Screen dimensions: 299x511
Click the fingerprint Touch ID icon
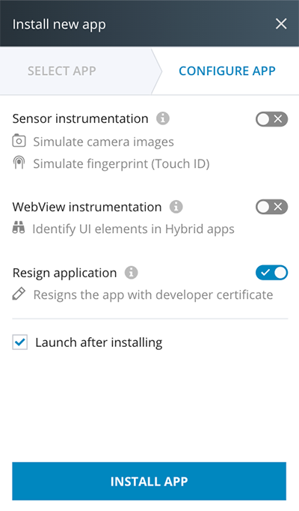point(19,163)
